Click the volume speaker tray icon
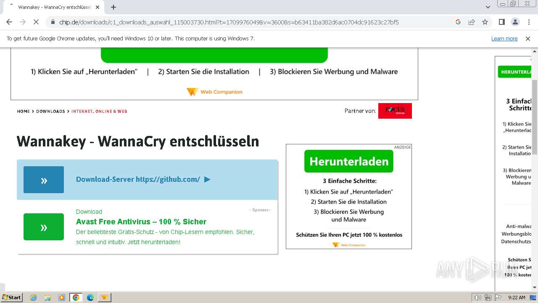The image size is (538, 303). click(x=477, y=298)
